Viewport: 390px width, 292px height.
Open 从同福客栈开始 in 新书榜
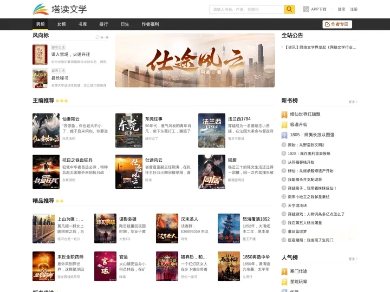(301, 162)
